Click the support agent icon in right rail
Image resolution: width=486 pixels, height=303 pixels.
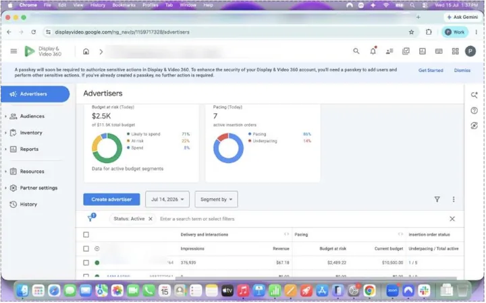475,125
